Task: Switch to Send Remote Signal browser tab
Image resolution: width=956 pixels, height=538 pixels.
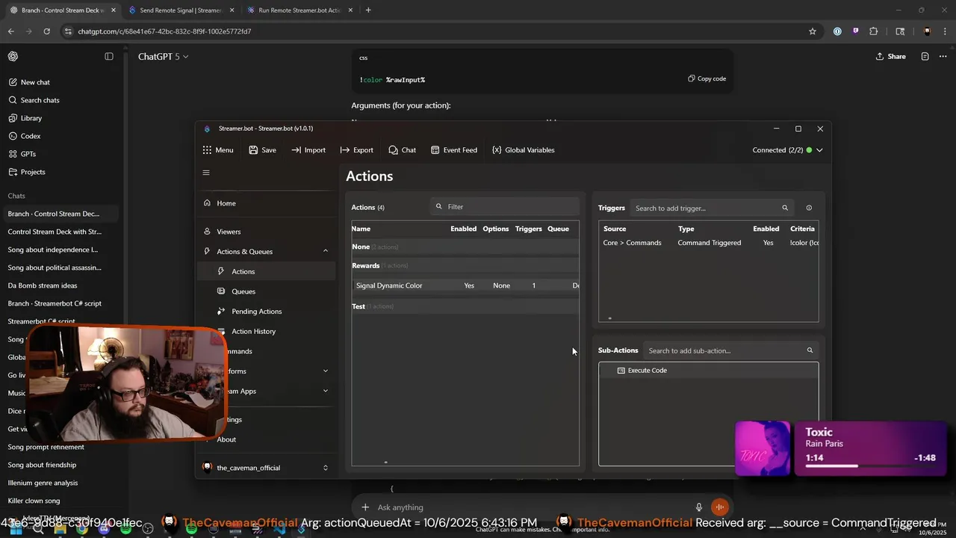Action: [x=181, y=10]
